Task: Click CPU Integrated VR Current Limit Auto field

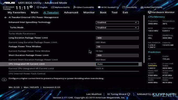Action: click(x=117, y=64)
